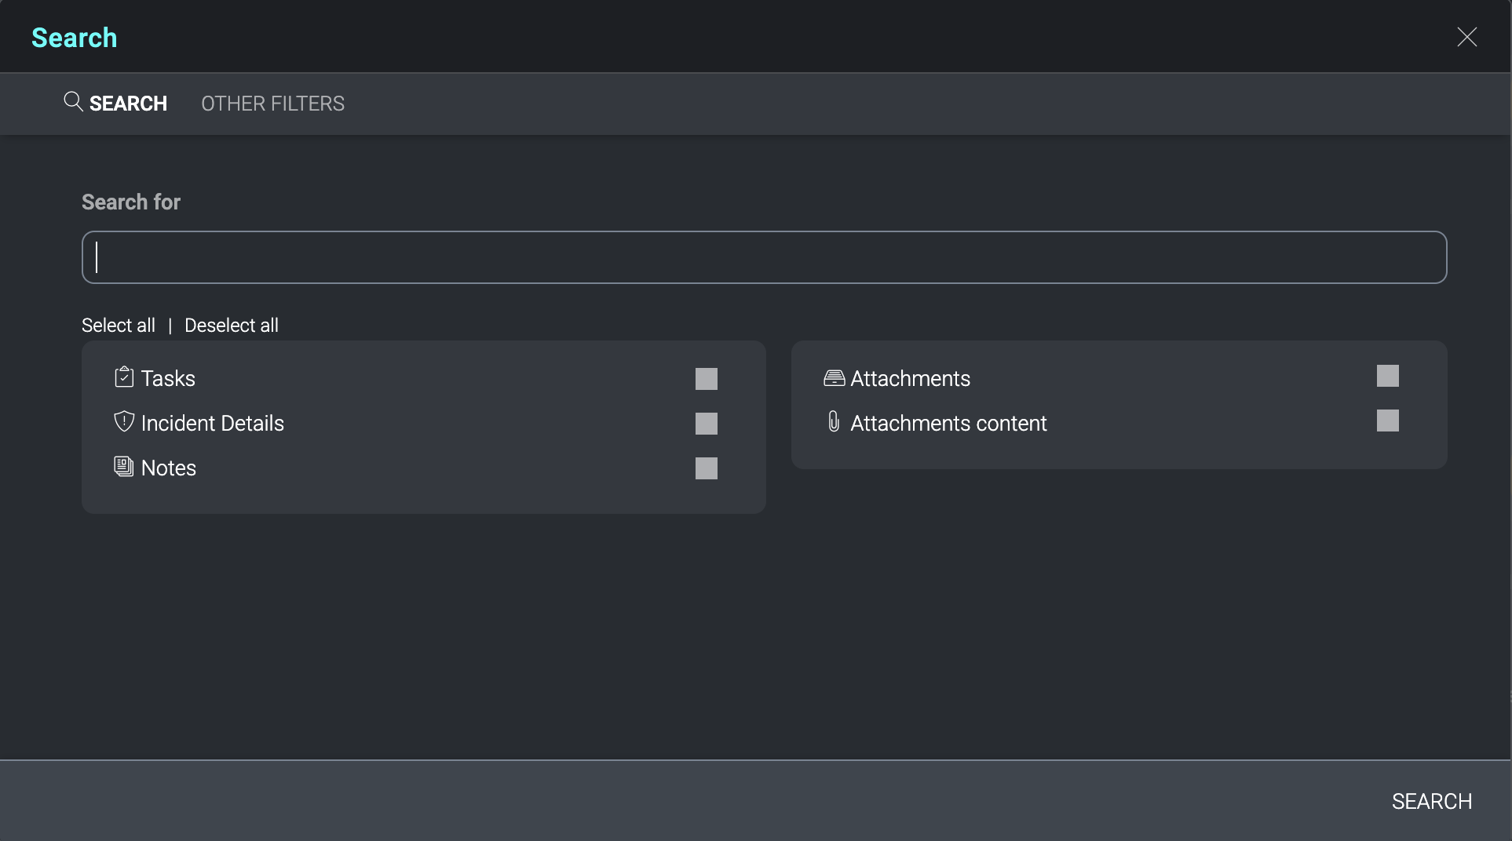Screen dimensions: 1512x841
Task: Click the clipboard icon beside Tasks
Action: coord(124,377)
